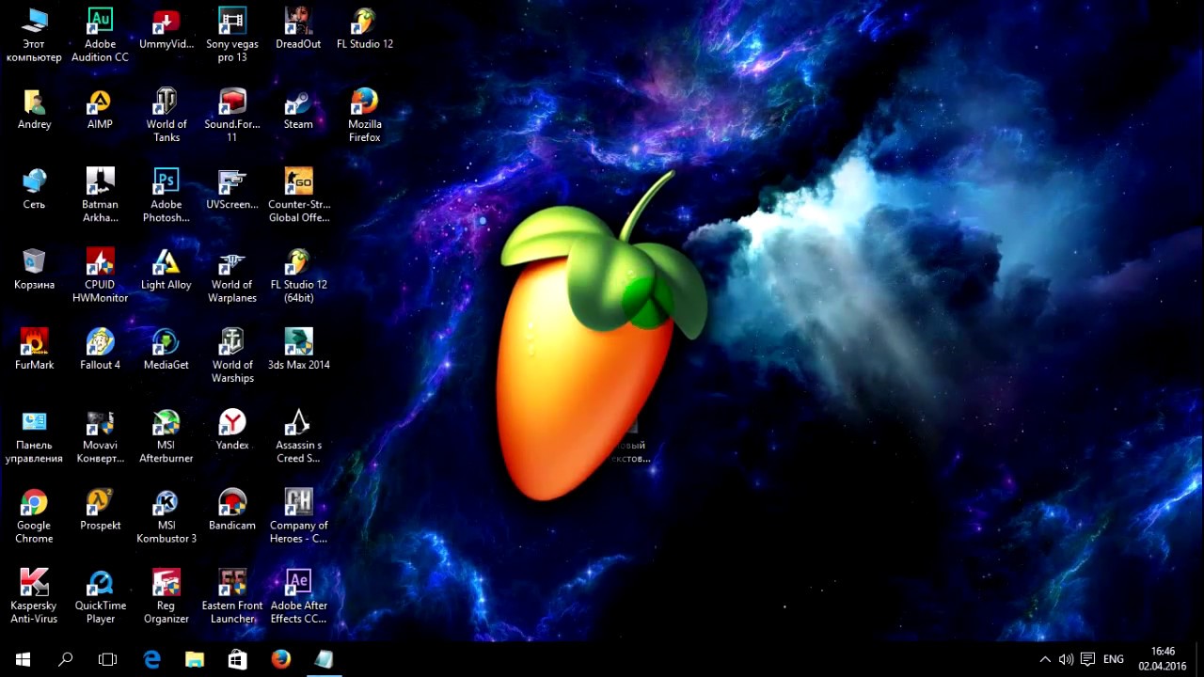This screenshot has height=677, width=1204.
Task: Click the FL Studio 12 shortcut
Action: (365, 28)
